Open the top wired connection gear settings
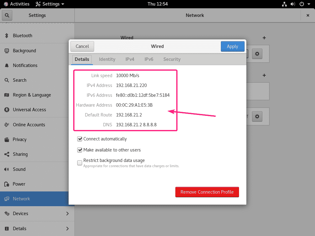 (257, 54)
